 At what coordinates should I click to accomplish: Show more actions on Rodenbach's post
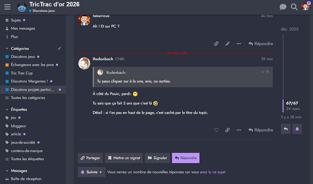238,130
